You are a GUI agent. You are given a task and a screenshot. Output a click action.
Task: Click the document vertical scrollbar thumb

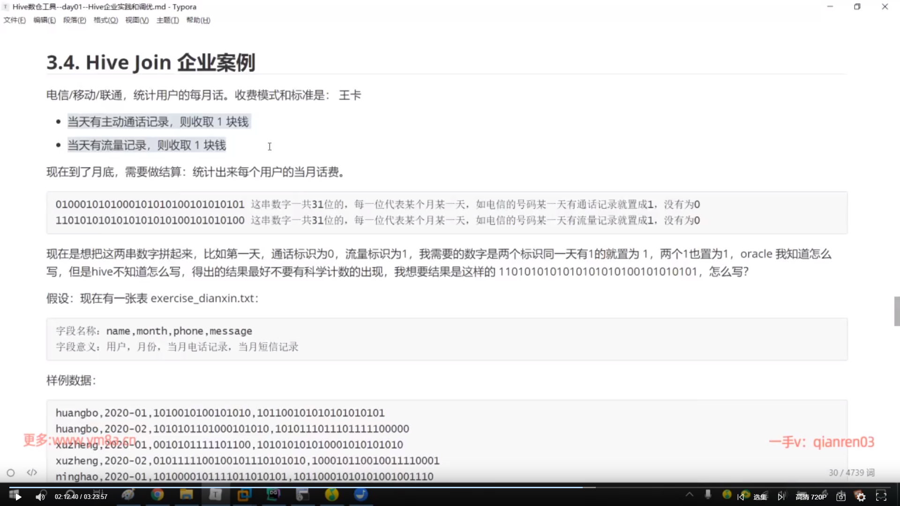(897, 311)
